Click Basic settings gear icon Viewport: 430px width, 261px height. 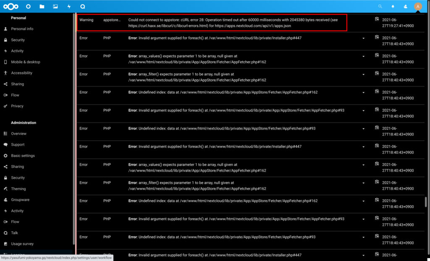point(5,156)
